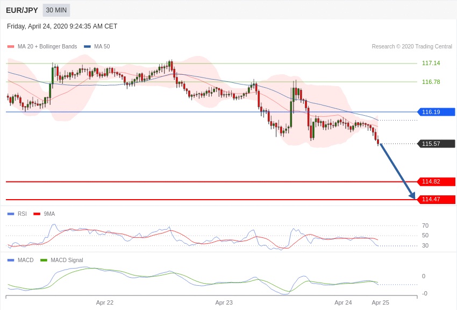Click the red 114.47 support price tag
Viewport: 457px width, 310px height.
[437, 199]
